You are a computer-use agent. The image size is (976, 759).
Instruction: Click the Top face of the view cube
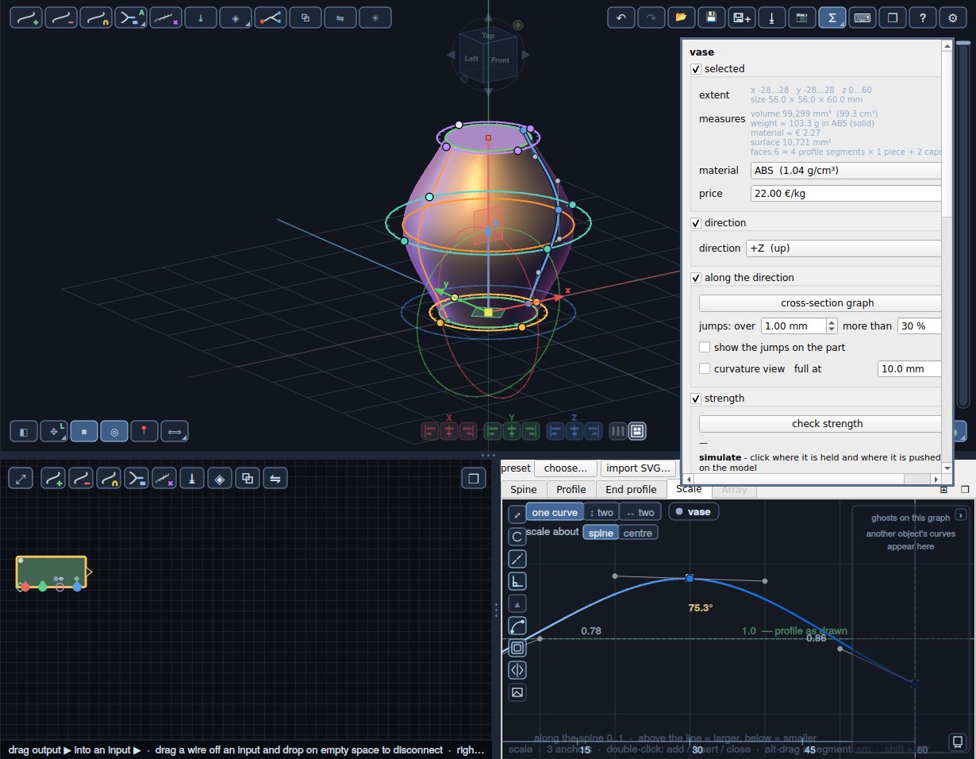click(x=488, y=36)
